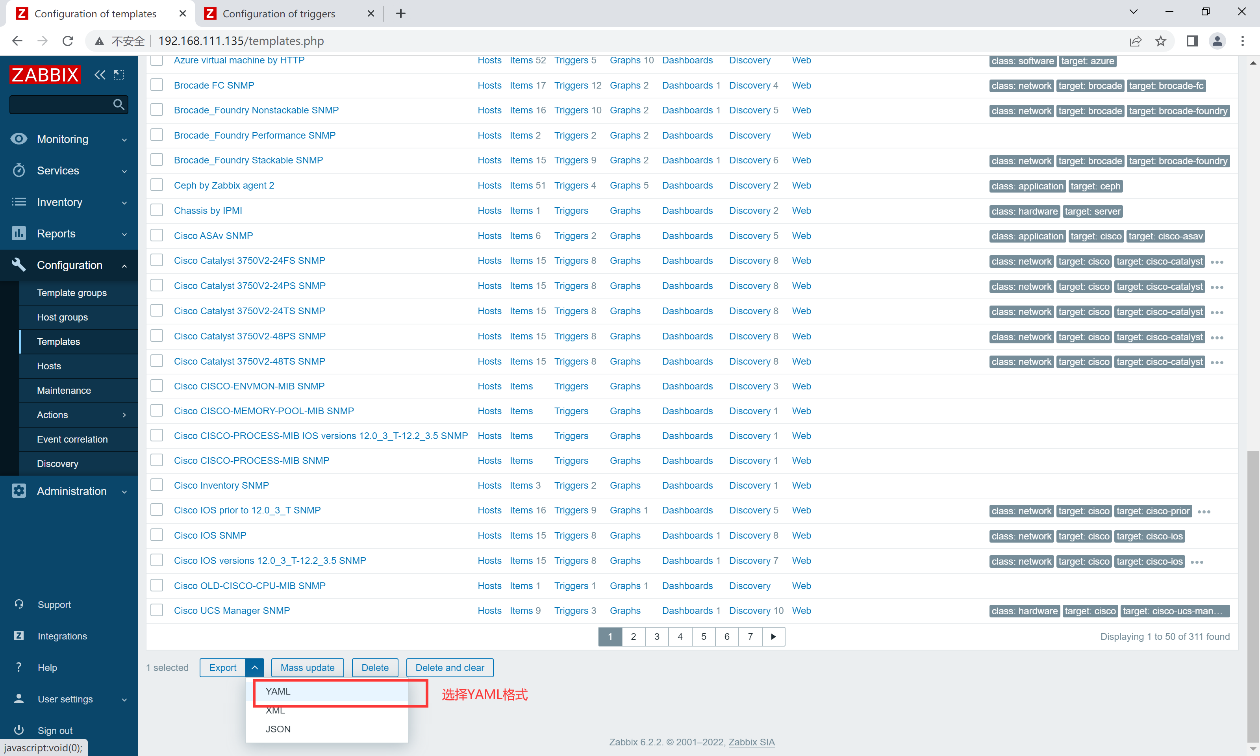The height and width of the screenshot is (756, 1260).
Task: Open Discovery 10 for Cisco UCS Manager SNMP
Action: click(756, 610)
